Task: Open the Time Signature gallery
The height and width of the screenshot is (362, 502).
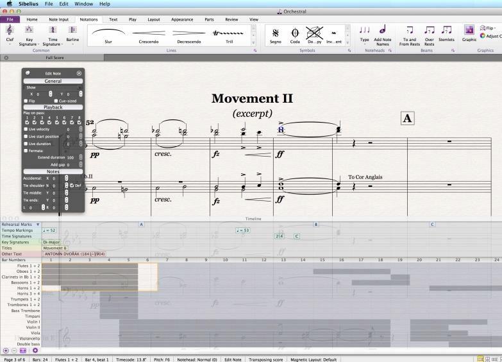Action: [53, 36]
